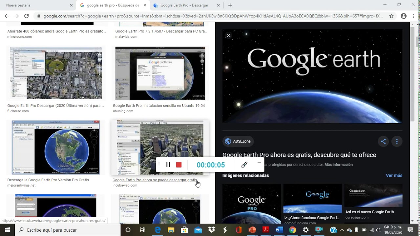Click the address bar URL field
Image resolution: width=420 pixels, height=236 pixels.
click(x=213, y=16)
